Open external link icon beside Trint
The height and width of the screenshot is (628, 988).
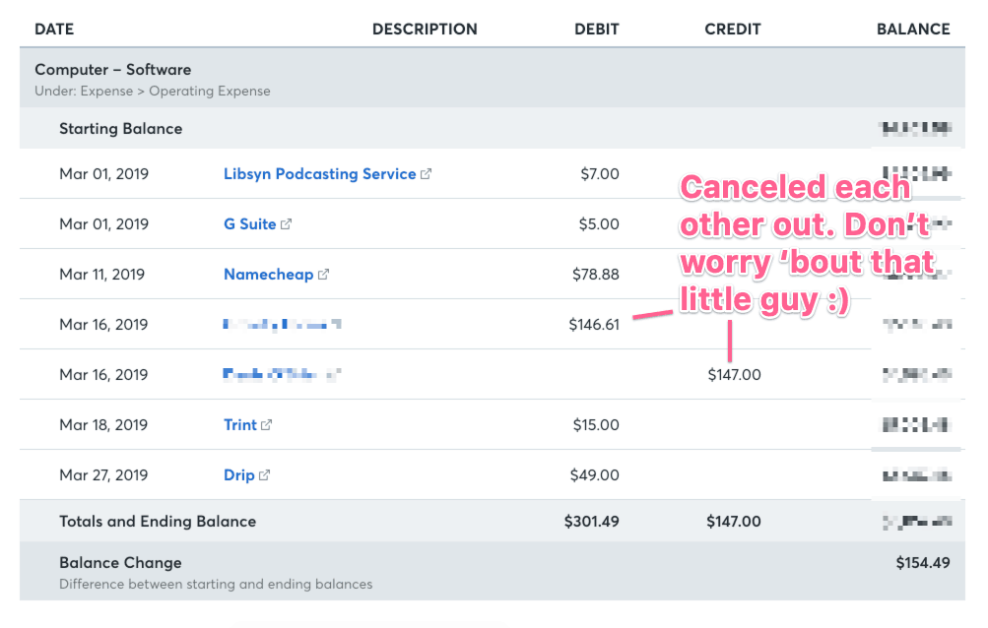tap(267, 425)
